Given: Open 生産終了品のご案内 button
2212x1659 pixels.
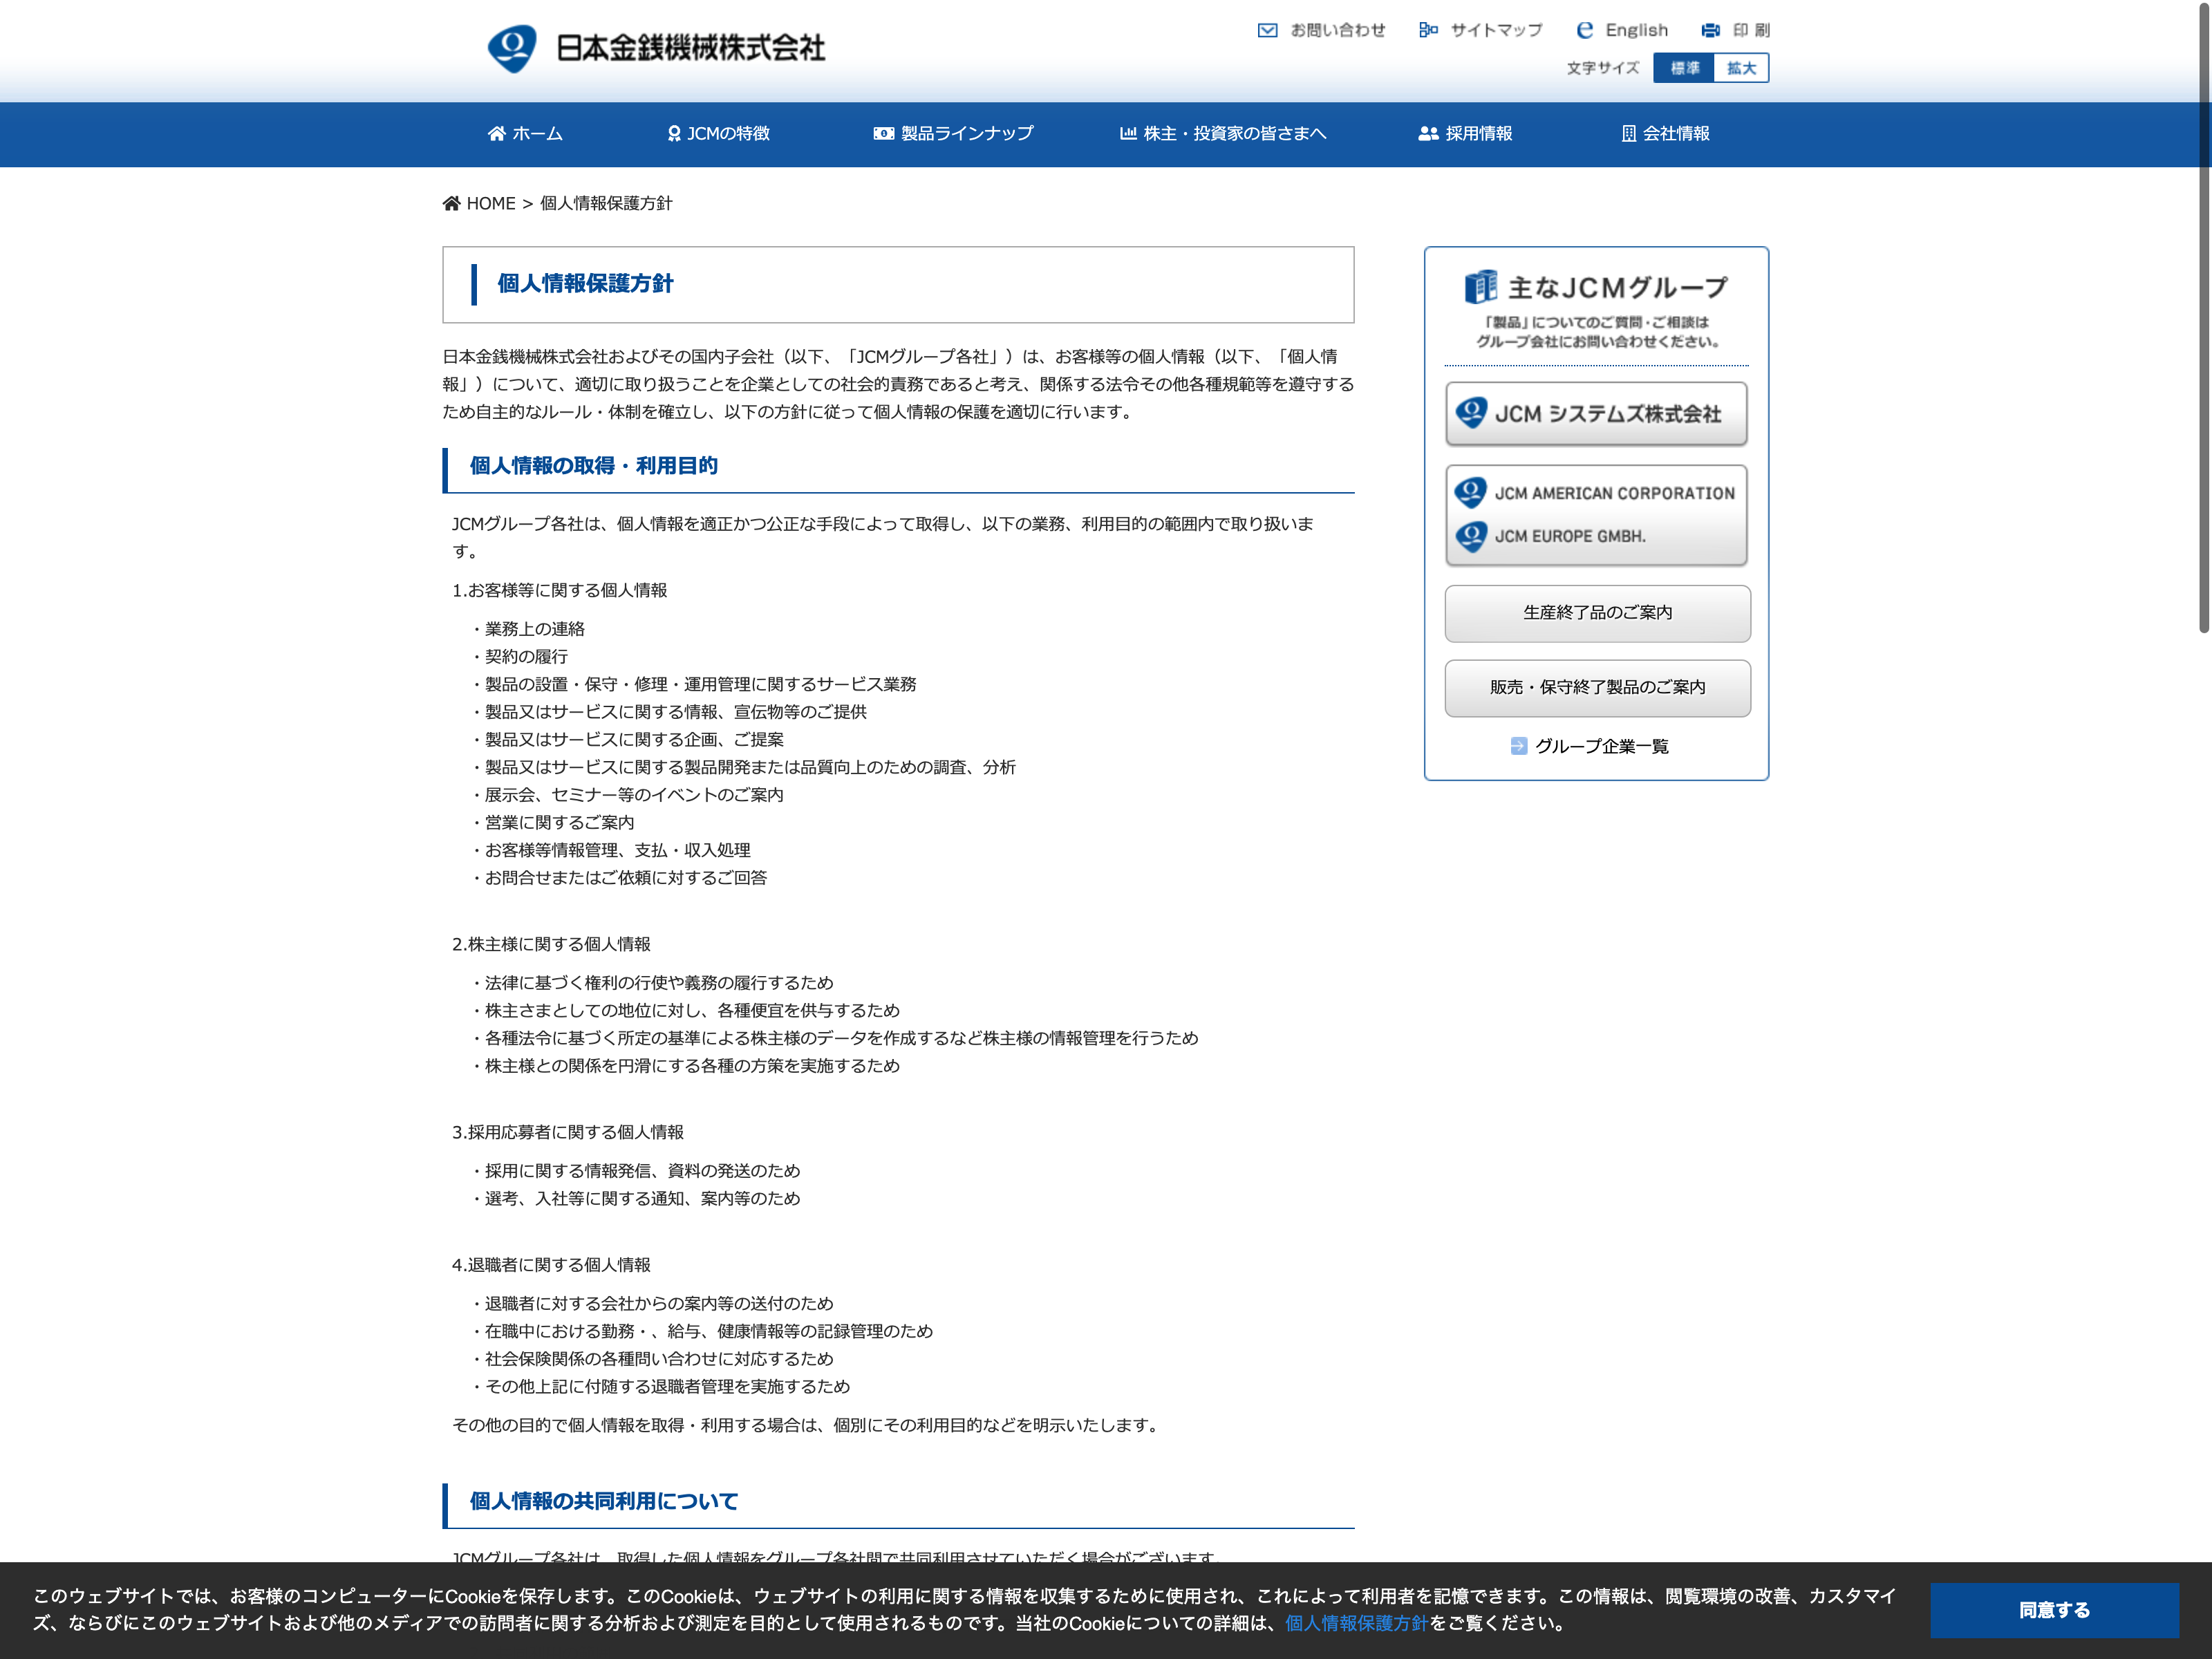Looking at the screenshot, I should pyautogui.click(x=1597, y=613).
